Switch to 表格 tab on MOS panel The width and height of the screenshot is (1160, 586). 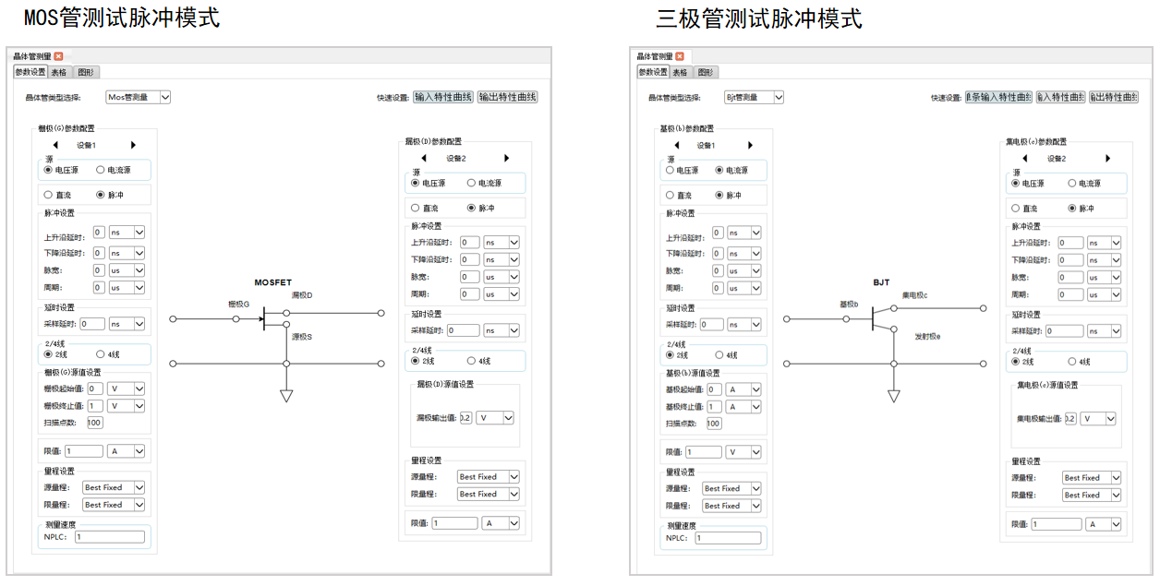pos(58,71)
